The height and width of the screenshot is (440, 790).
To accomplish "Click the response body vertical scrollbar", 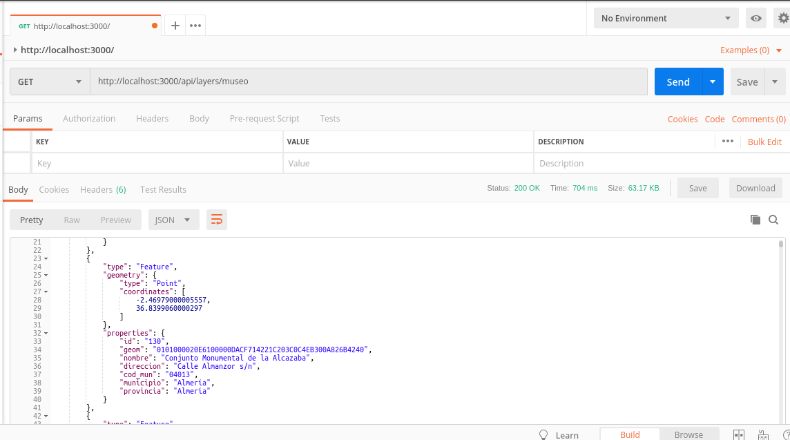I will tap(781, 332).
